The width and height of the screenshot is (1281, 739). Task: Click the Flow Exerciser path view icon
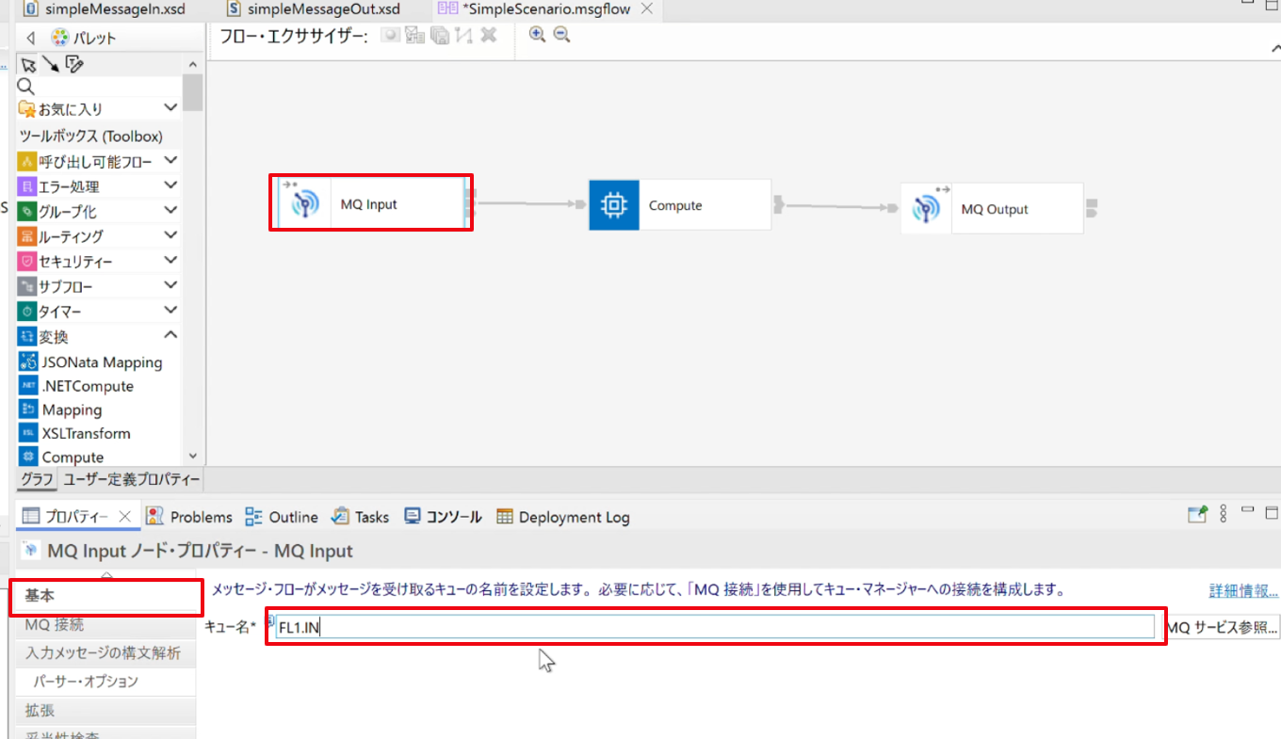pyautogui.click(x=463, y=35)
